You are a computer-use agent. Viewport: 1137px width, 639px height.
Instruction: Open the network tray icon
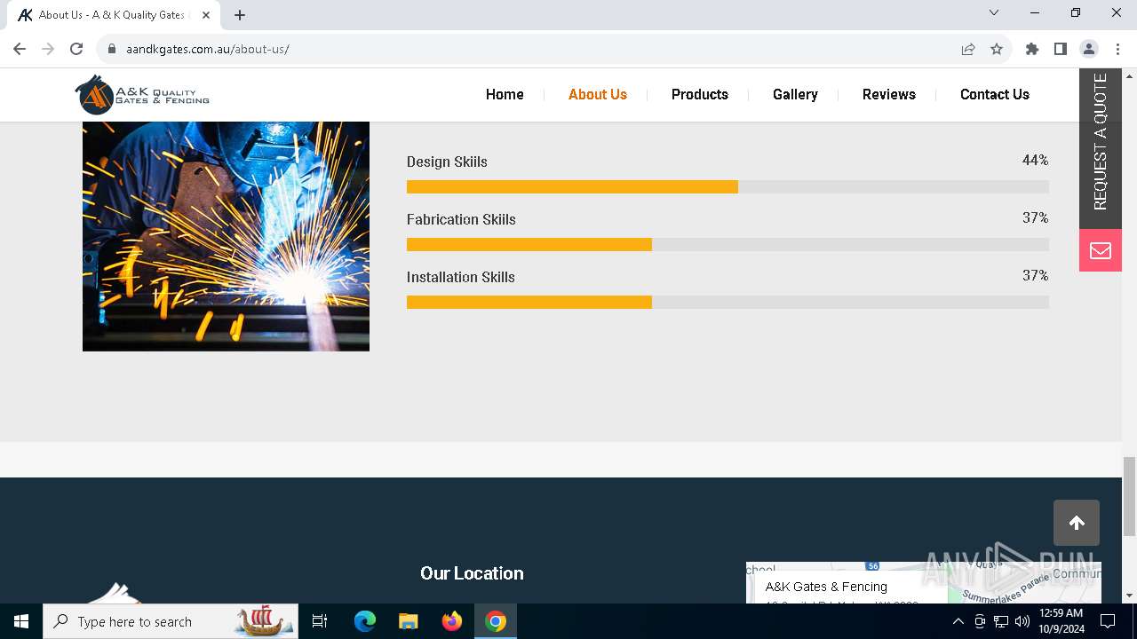(1001, 621)
